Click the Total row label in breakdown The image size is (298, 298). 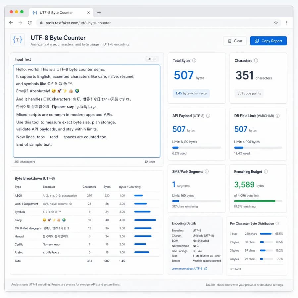[x=18, y=261]
